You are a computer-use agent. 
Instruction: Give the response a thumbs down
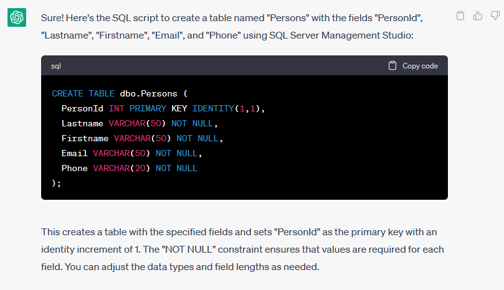[495, 16]
